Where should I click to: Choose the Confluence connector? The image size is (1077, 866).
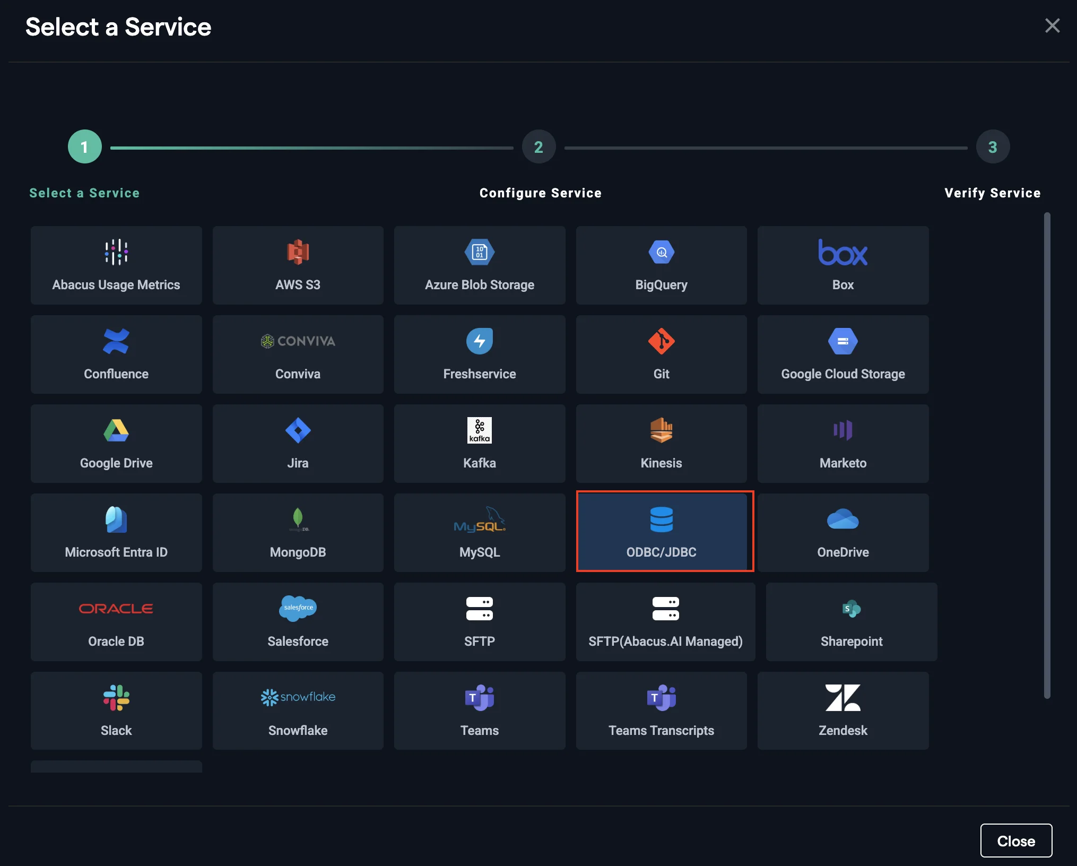point(116,354)
